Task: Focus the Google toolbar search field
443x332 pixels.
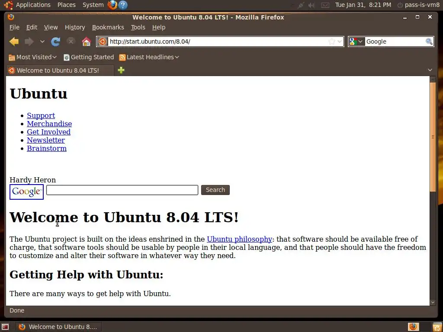Action: [x=395, y=41]
